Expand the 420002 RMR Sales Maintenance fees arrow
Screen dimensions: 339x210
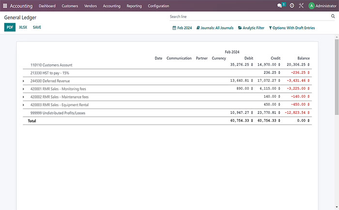coord(24,97)
